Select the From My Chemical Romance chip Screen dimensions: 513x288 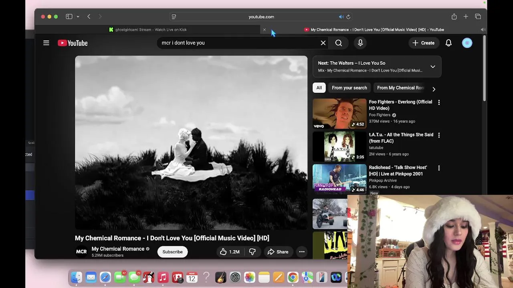(400, 88)
